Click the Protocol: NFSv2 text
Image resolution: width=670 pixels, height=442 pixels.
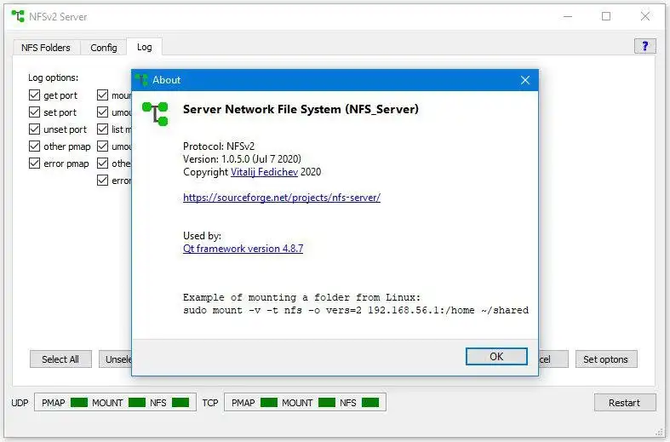(219, 146)
